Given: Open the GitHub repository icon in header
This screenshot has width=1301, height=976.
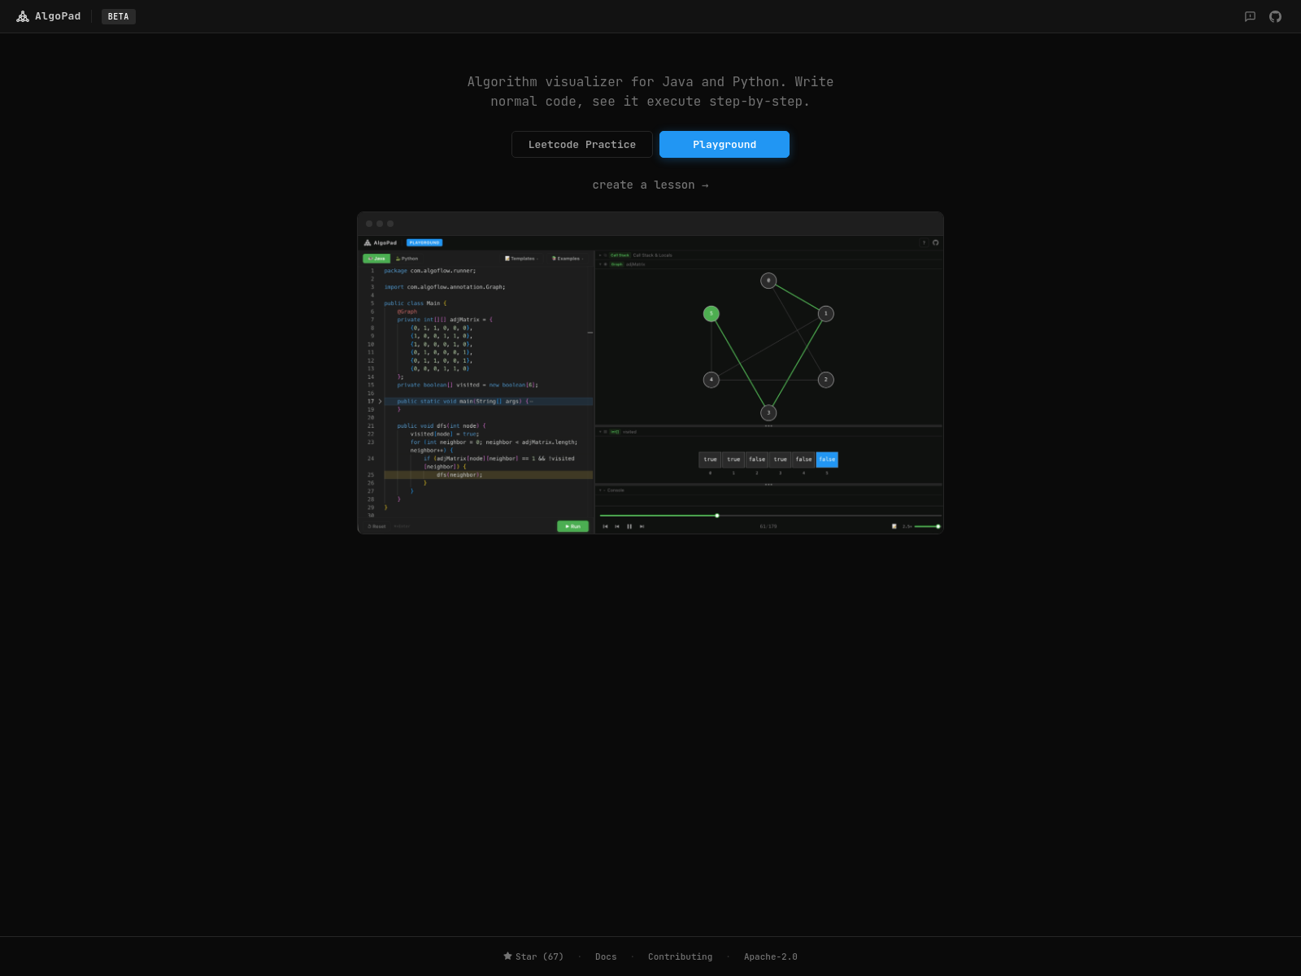Looking at the screenshot, I should pyautogui.click(x=1275, y=16).
